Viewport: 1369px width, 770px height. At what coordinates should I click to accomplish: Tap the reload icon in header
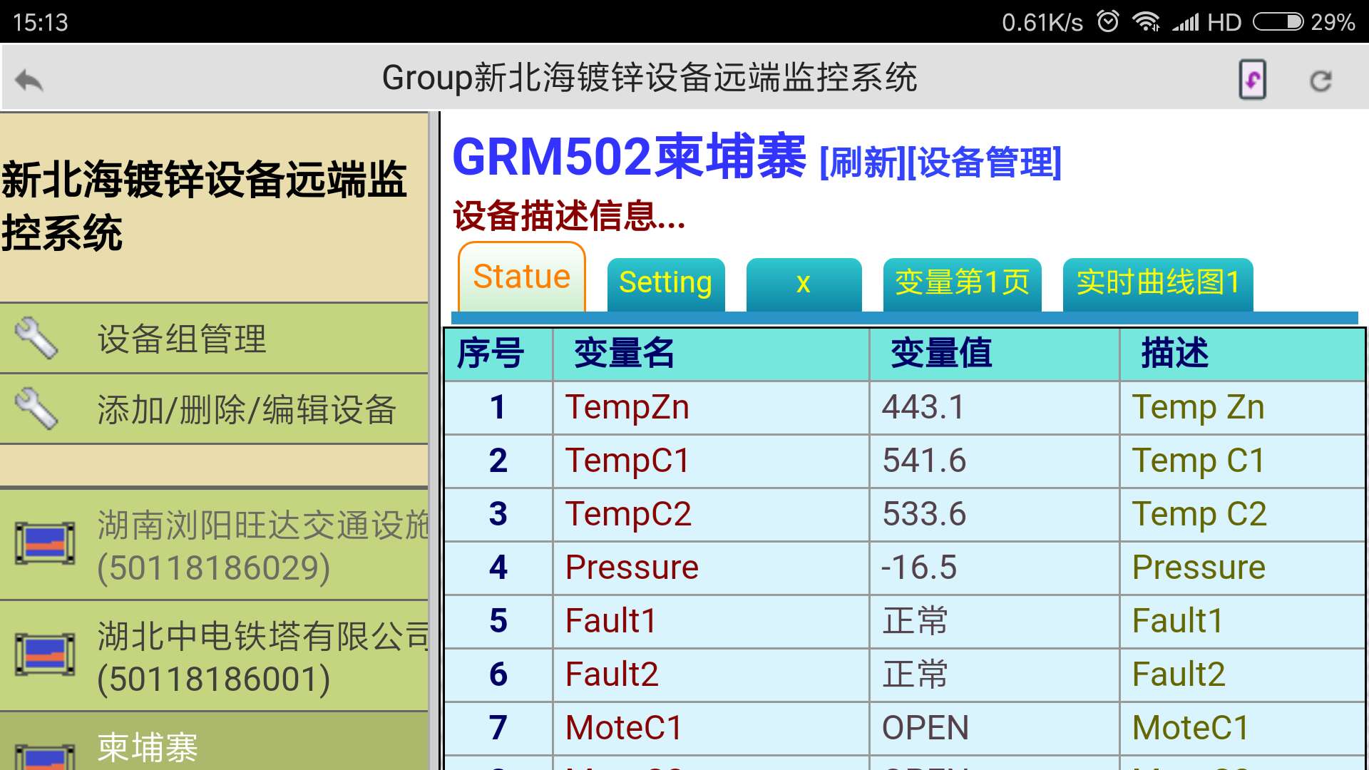point(1321,81)
